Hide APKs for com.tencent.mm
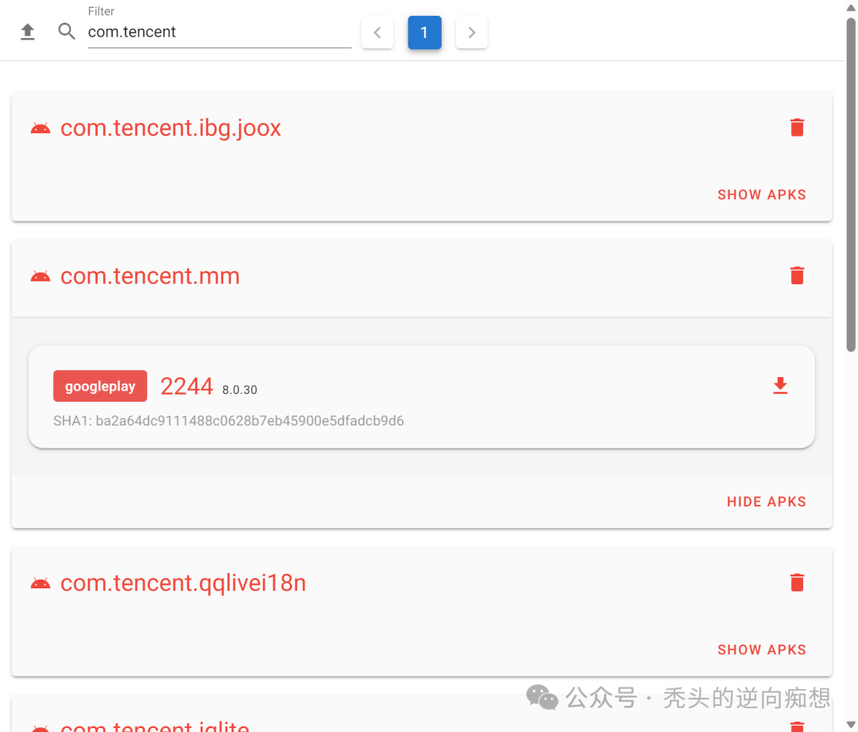Screen dimensions: 858x732 point(766,502)
